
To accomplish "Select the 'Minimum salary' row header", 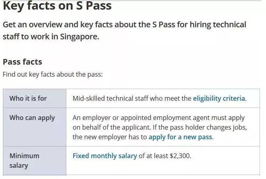I will tap(25, 161).
